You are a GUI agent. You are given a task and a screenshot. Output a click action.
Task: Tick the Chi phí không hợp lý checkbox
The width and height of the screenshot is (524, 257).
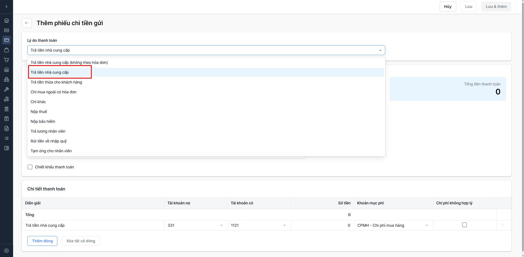(464, 225)
